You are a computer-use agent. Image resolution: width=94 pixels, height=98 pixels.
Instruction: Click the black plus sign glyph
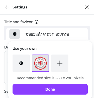pos(60,63)
